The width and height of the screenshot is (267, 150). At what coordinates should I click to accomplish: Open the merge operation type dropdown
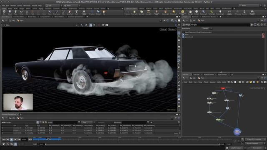point(207,28)
